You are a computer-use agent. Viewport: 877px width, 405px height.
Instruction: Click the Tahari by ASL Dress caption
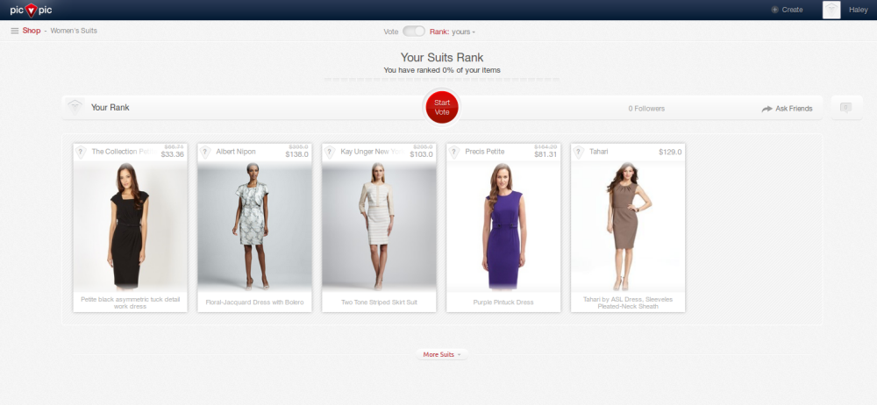click(x=628, y=302)
